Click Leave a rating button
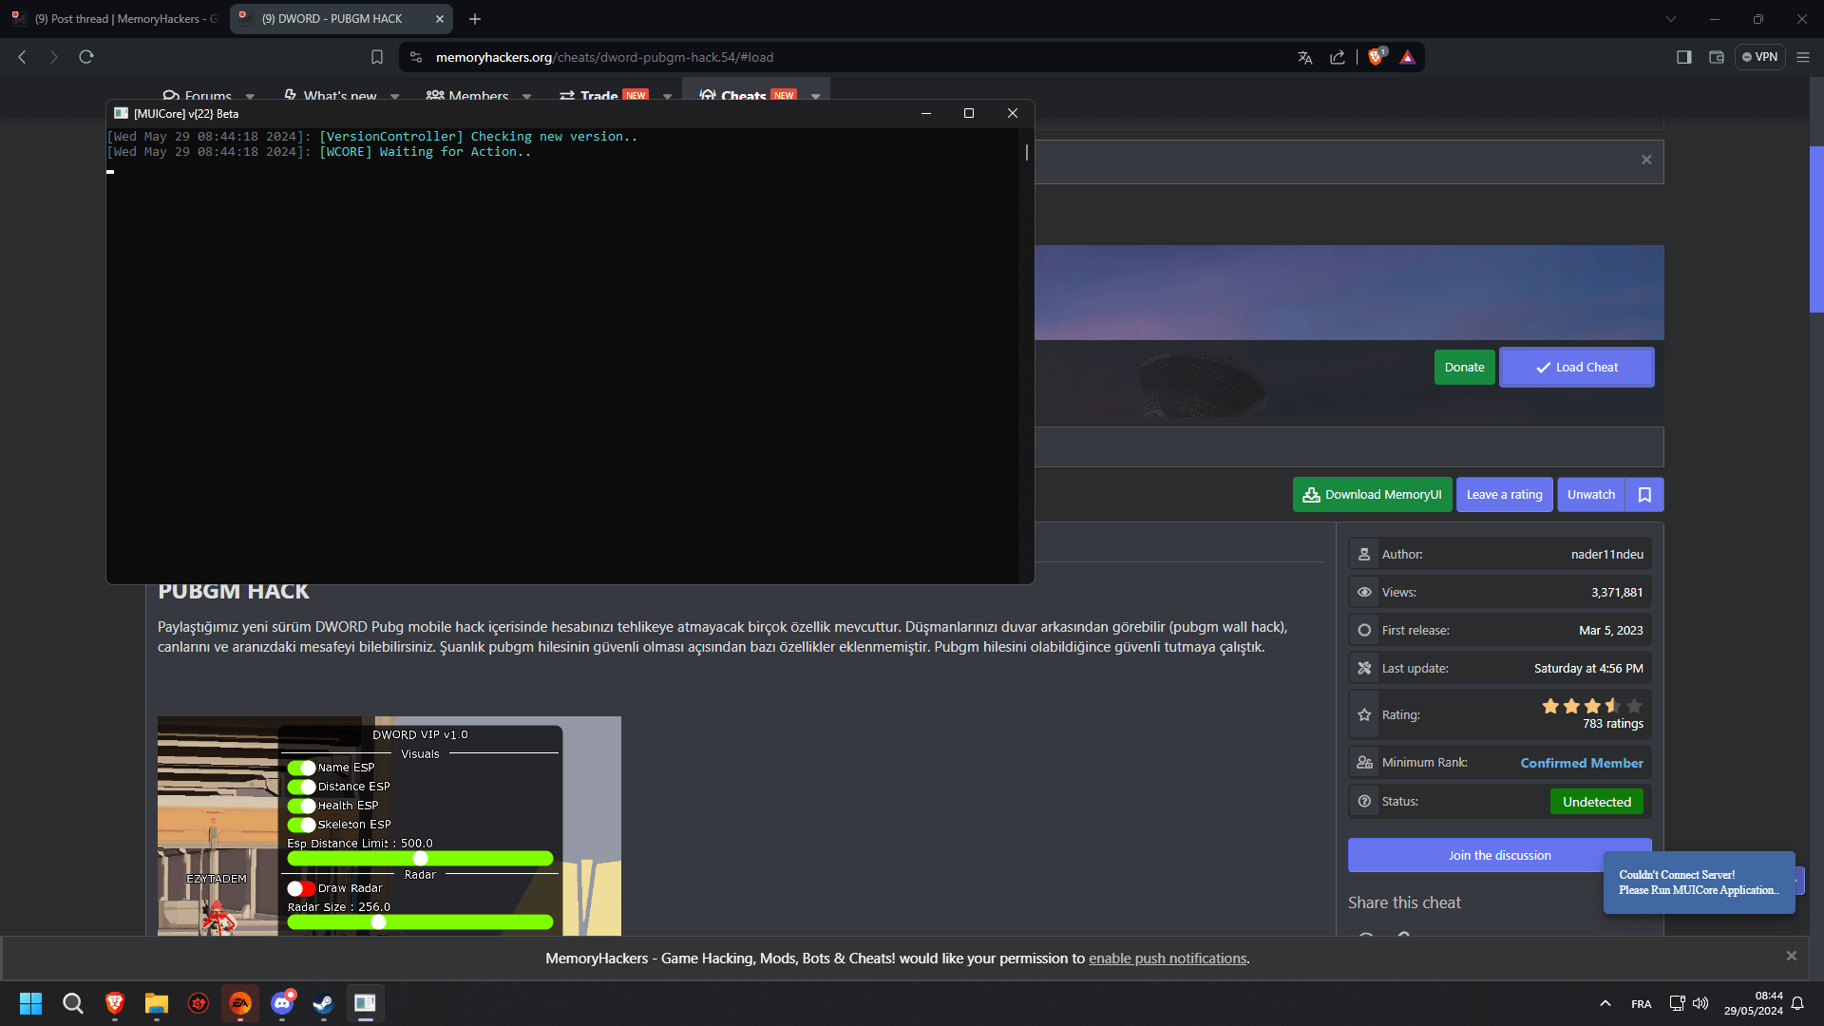This screenshot has width=1824, height=1026. [x=1505, y=495]
